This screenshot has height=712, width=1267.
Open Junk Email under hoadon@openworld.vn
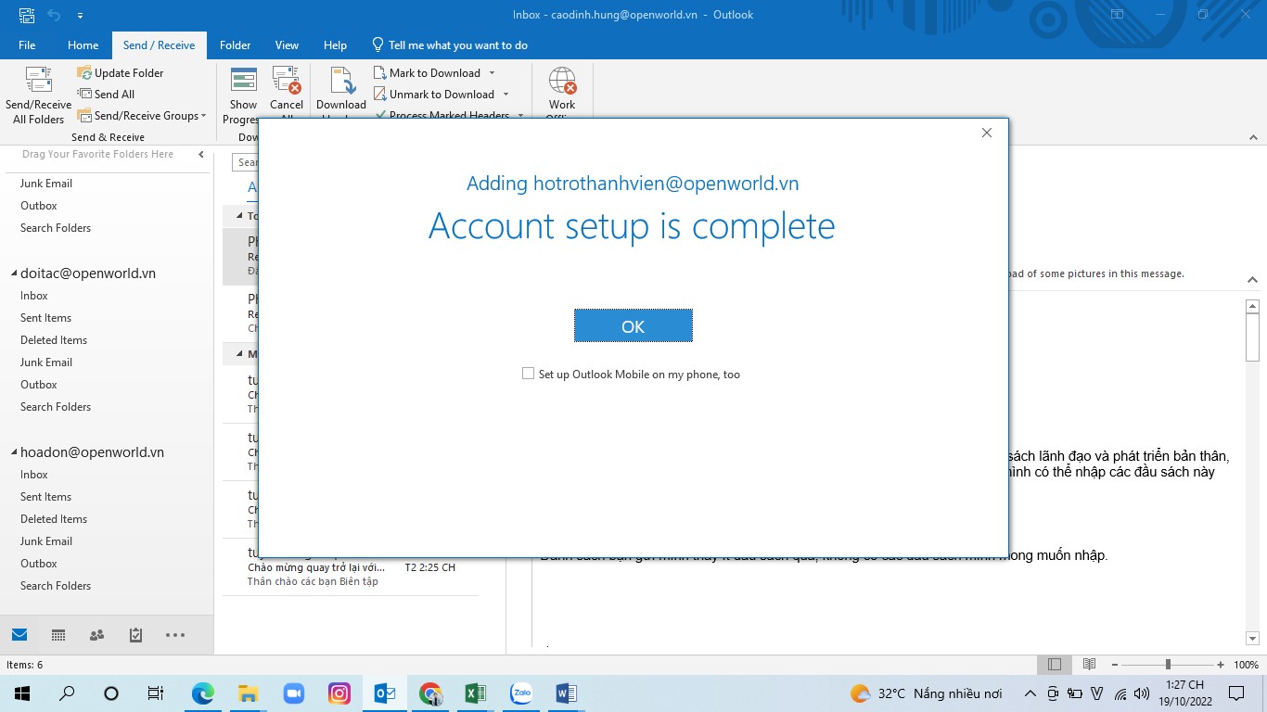[46, 541]
